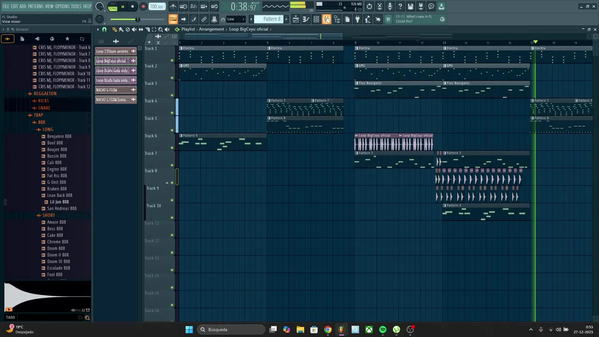This screenshot has width=599, height=337.
Task: Select the Slip tool in playlist
Action: (x=141, y=29)
